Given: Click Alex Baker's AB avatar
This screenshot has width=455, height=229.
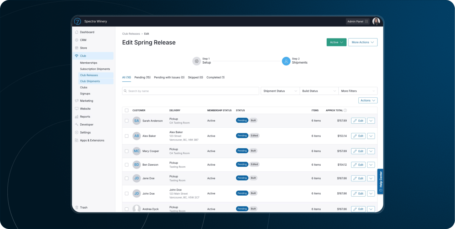Looking at the screenshot, I should click(x=137, y=136).
